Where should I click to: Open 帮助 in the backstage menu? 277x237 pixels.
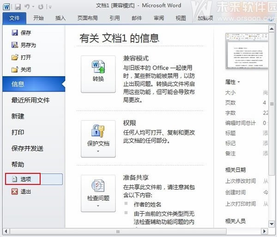18,165
